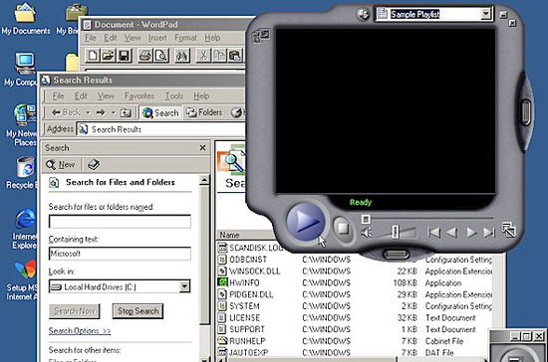
Task: Click the book icon beside New
Action: click(x=94, y=165)
